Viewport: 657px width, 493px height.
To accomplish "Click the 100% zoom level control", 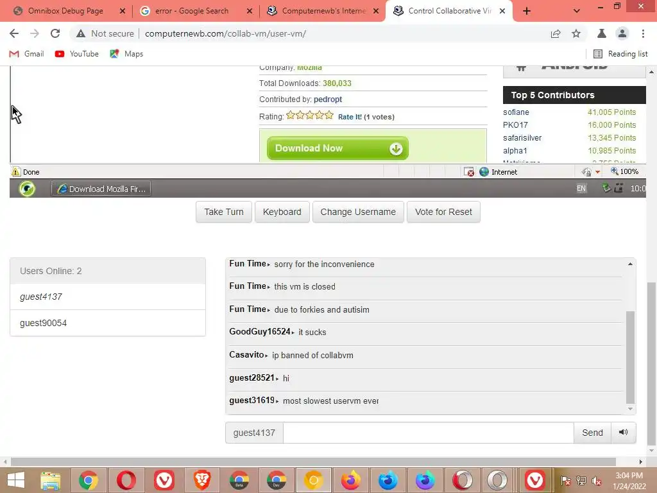I will (624, 171).
